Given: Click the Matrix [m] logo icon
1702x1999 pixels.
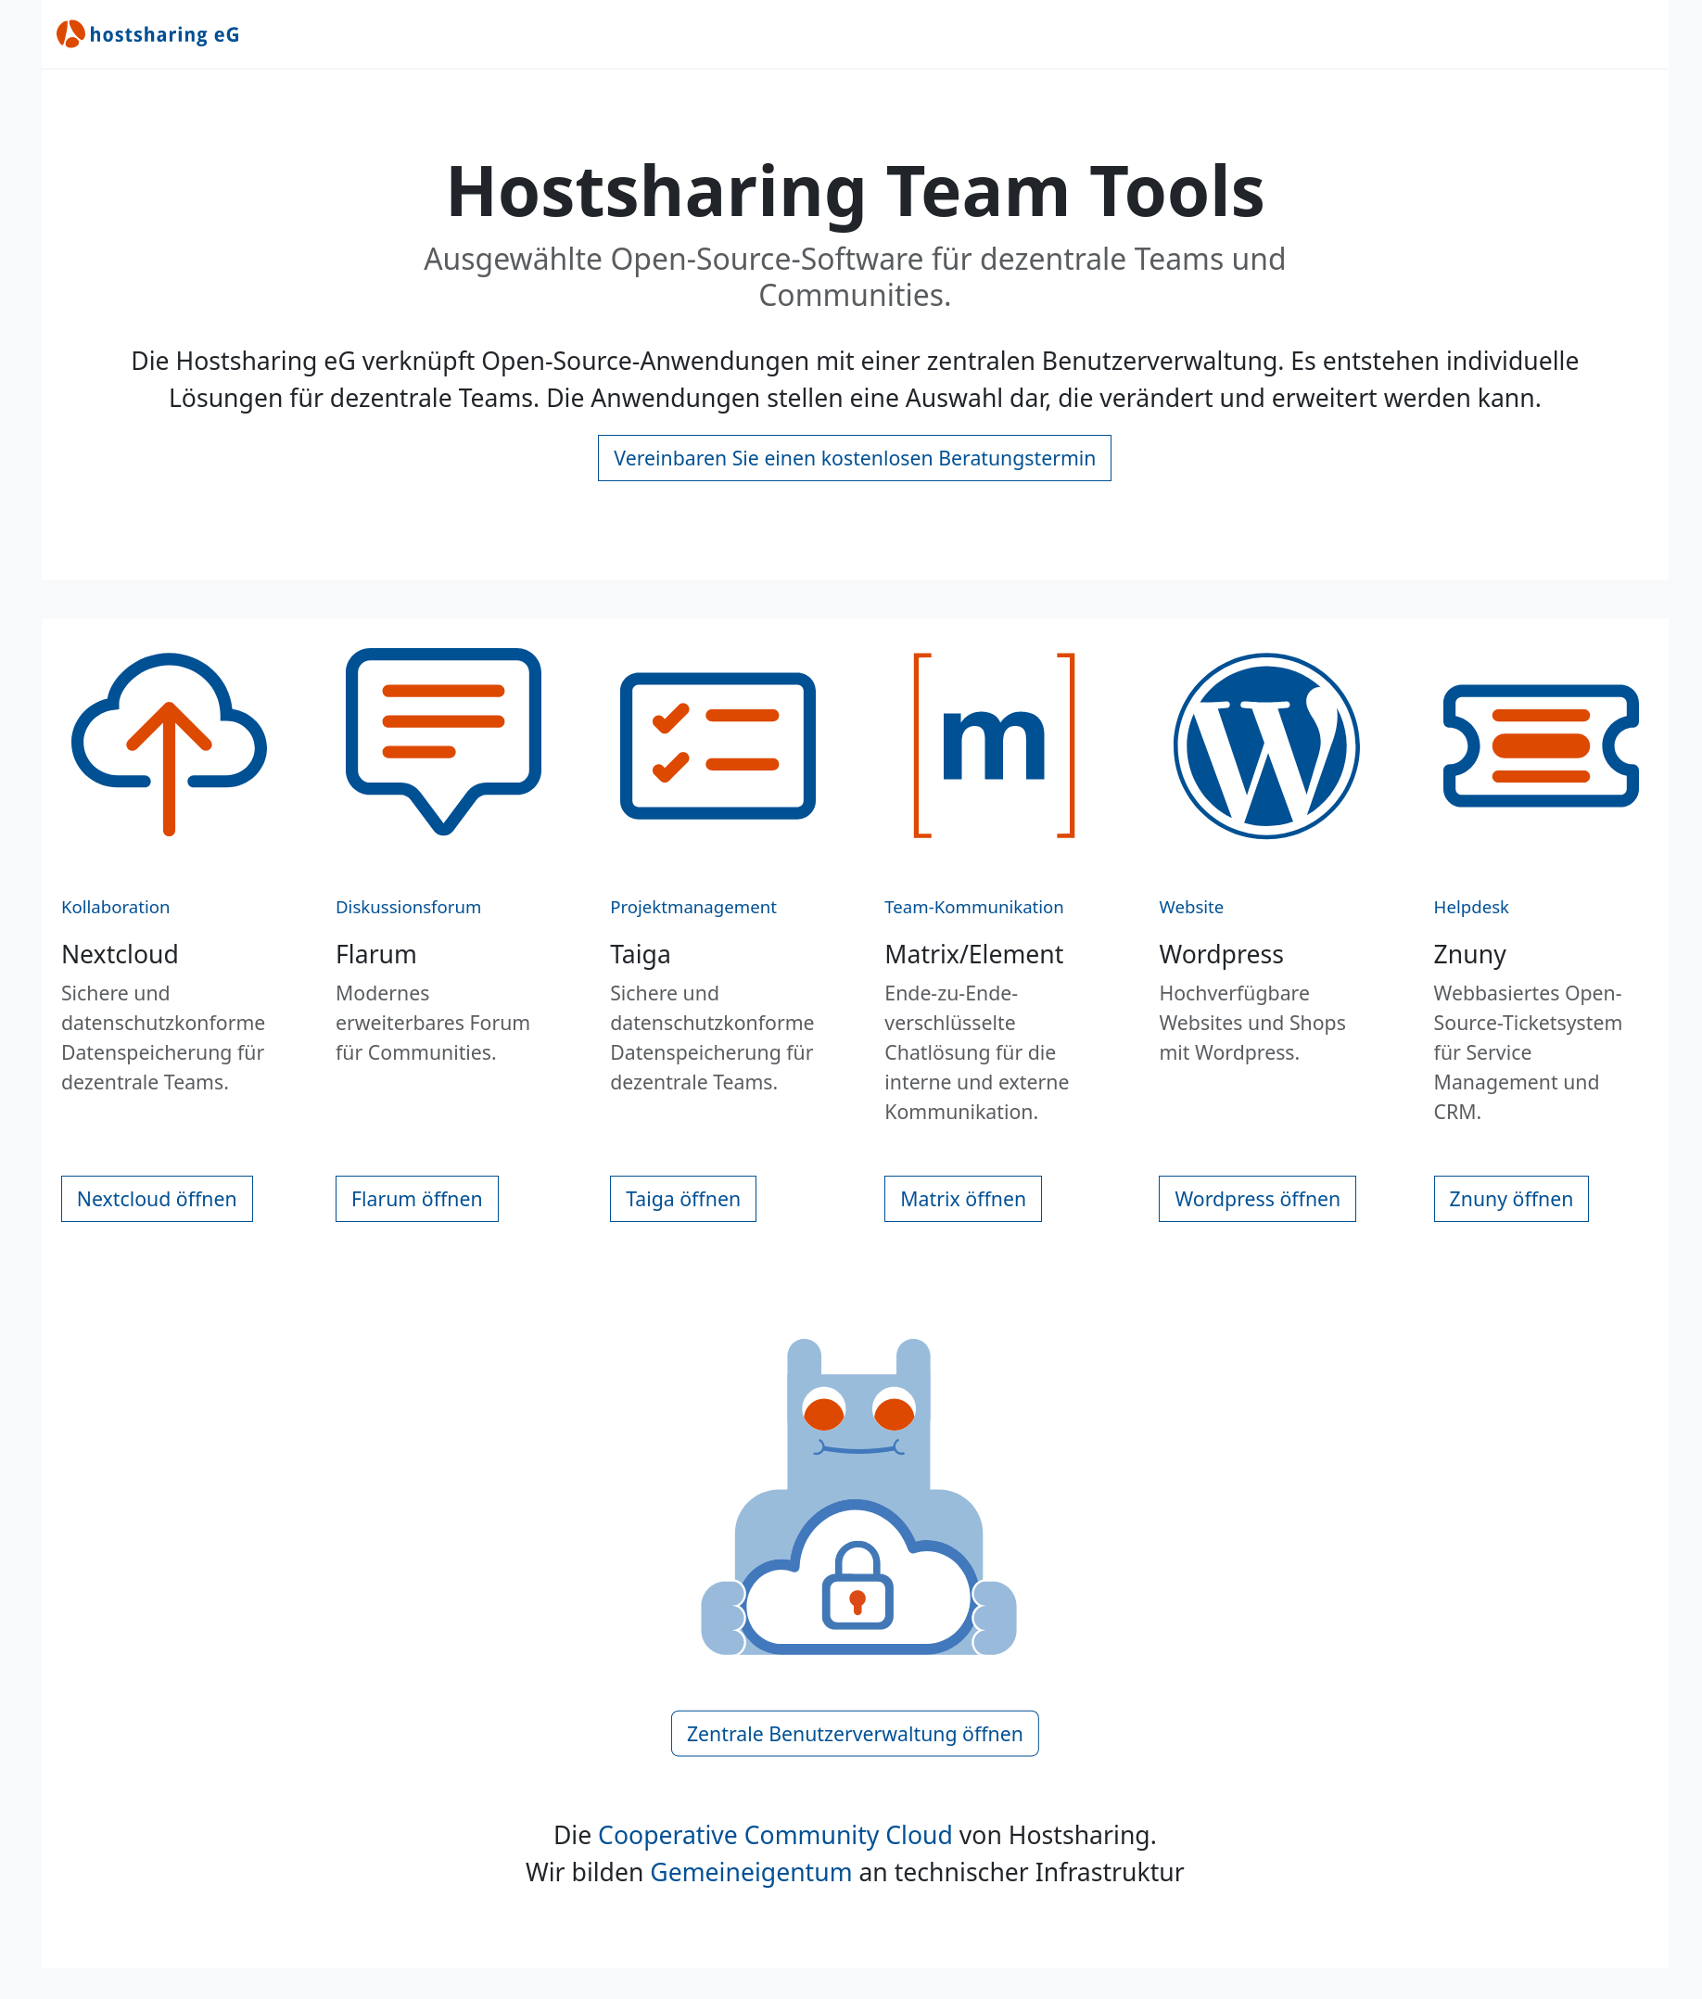Looking at the screenshot, I should [994, 745].
